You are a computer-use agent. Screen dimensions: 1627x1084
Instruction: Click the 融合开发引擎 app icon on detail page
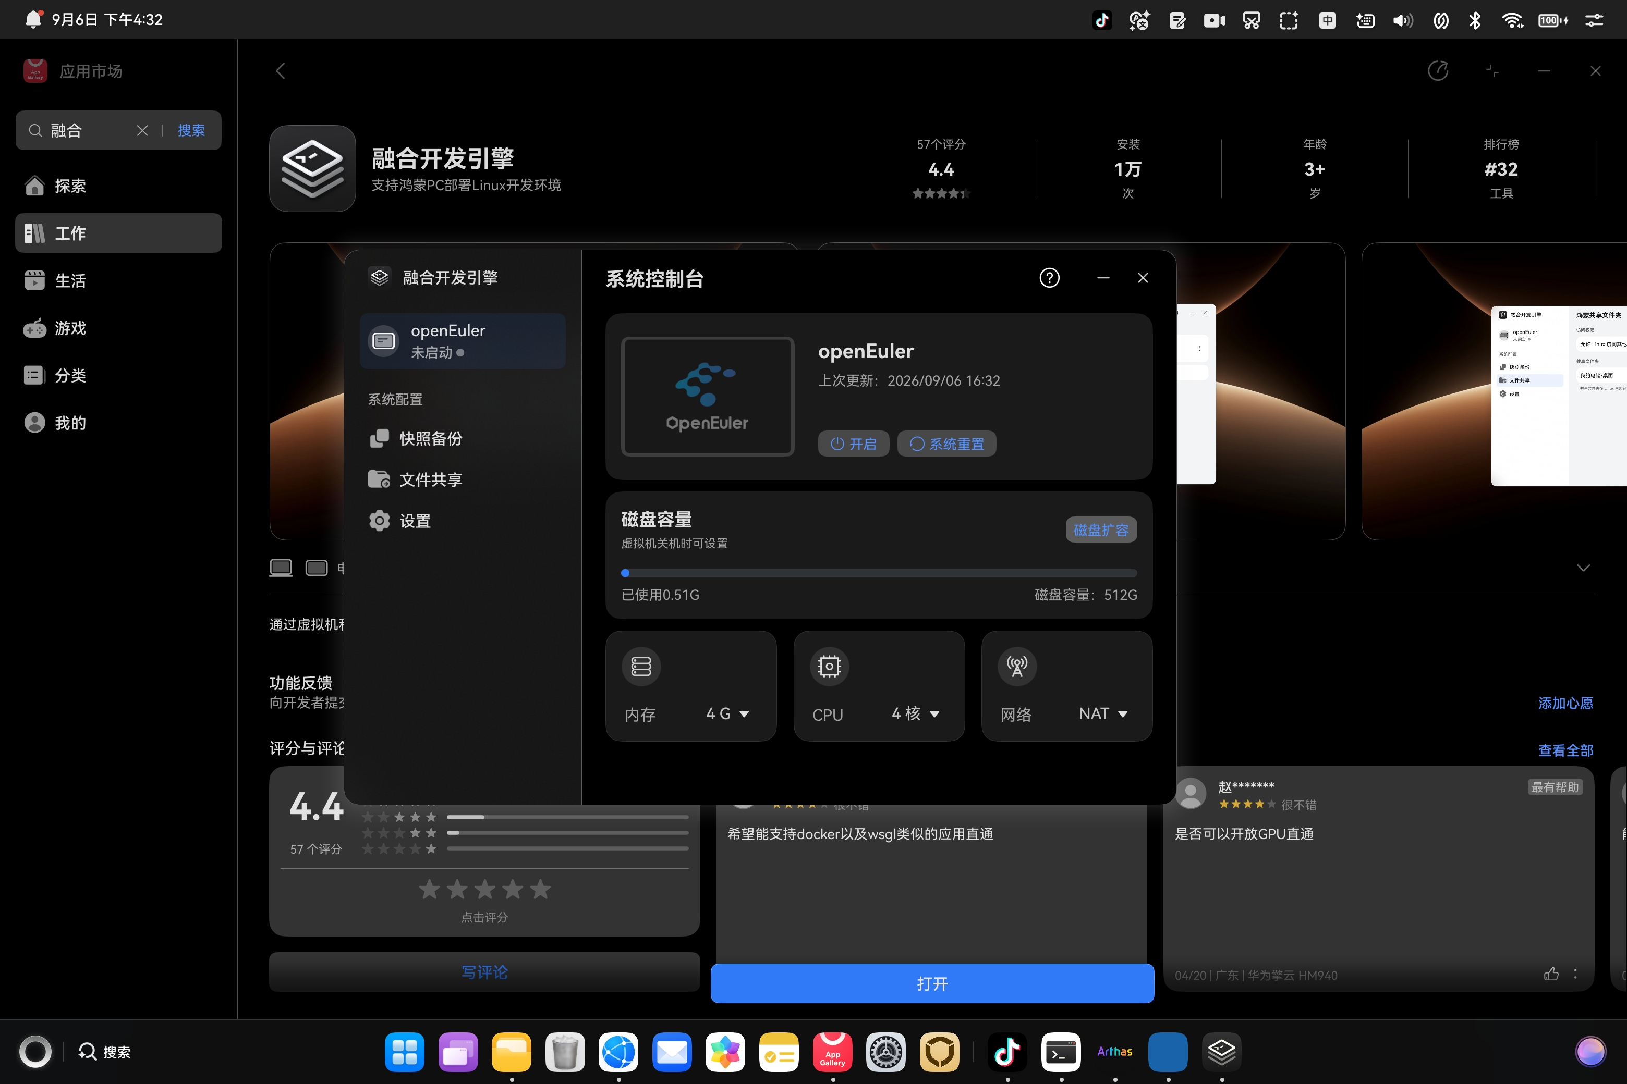pyautogui.click(x=313, y=168)
